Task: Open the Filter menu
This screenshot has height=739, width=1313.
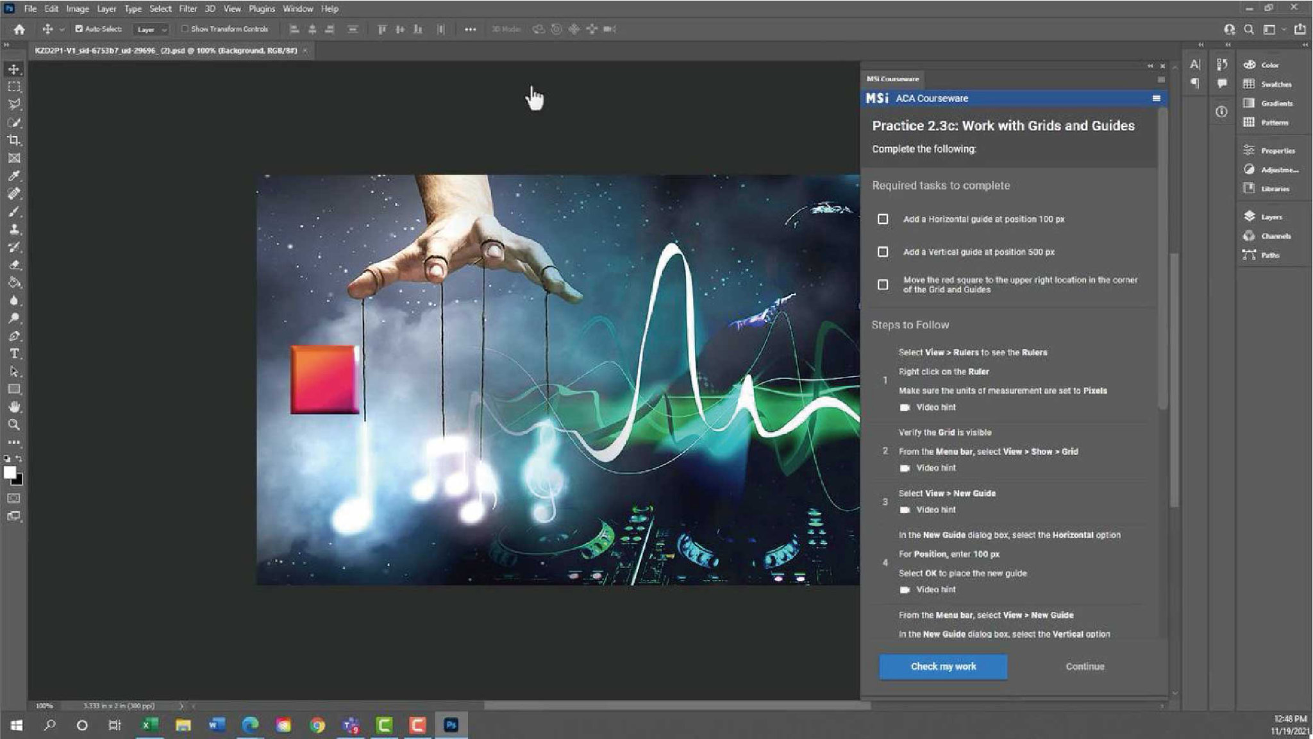Action: pos(188,9)
